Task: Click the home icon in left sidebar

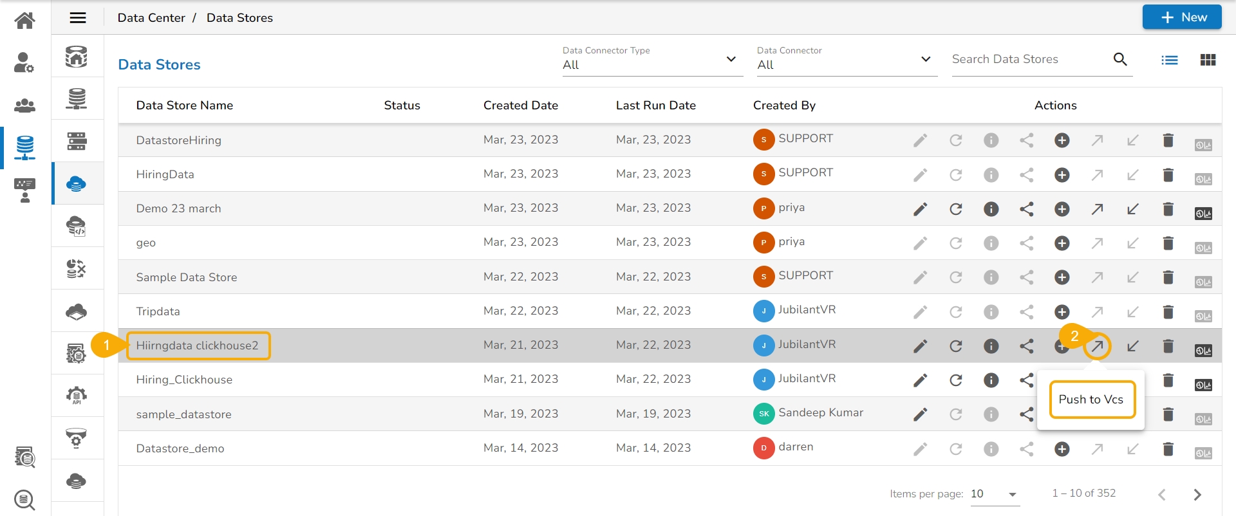Action: [24, 21]
